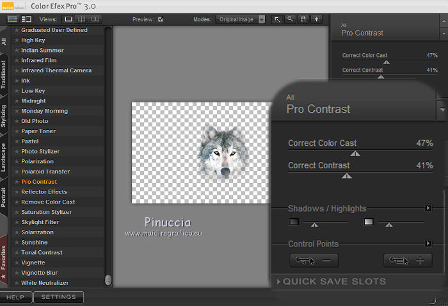The width and height of the screenshot is (448, 306).
Task: Select the split preview view icon
Action: pos(82,19)
